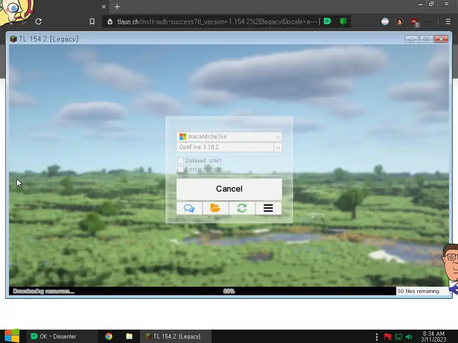Click the Microsoft account logo icon
This screenshot has width=458, height=343.
coord(183,137)
